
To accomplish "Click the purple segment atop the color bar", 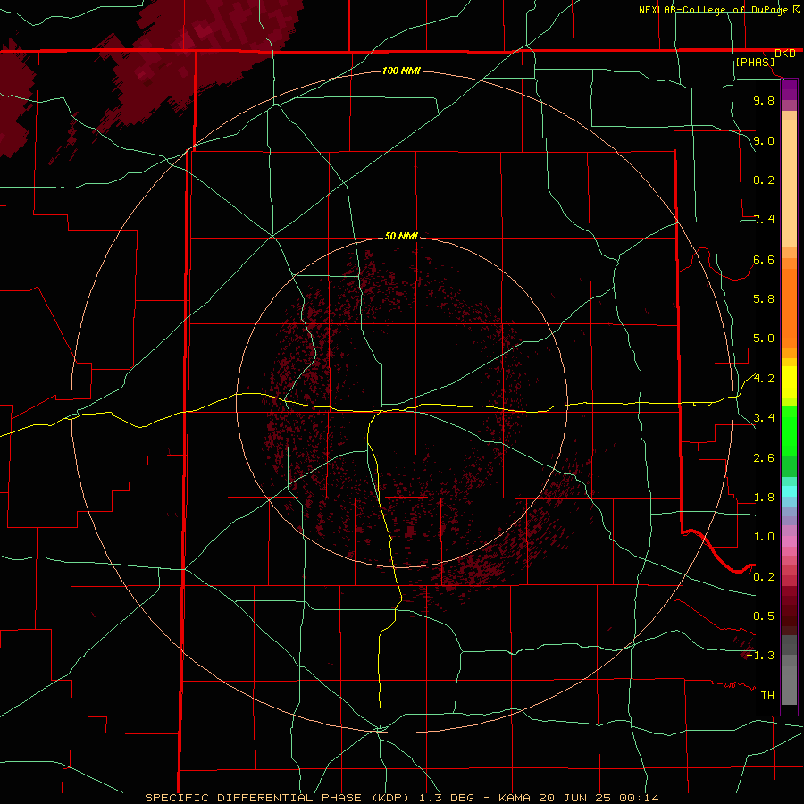I will tap(789, 89).
